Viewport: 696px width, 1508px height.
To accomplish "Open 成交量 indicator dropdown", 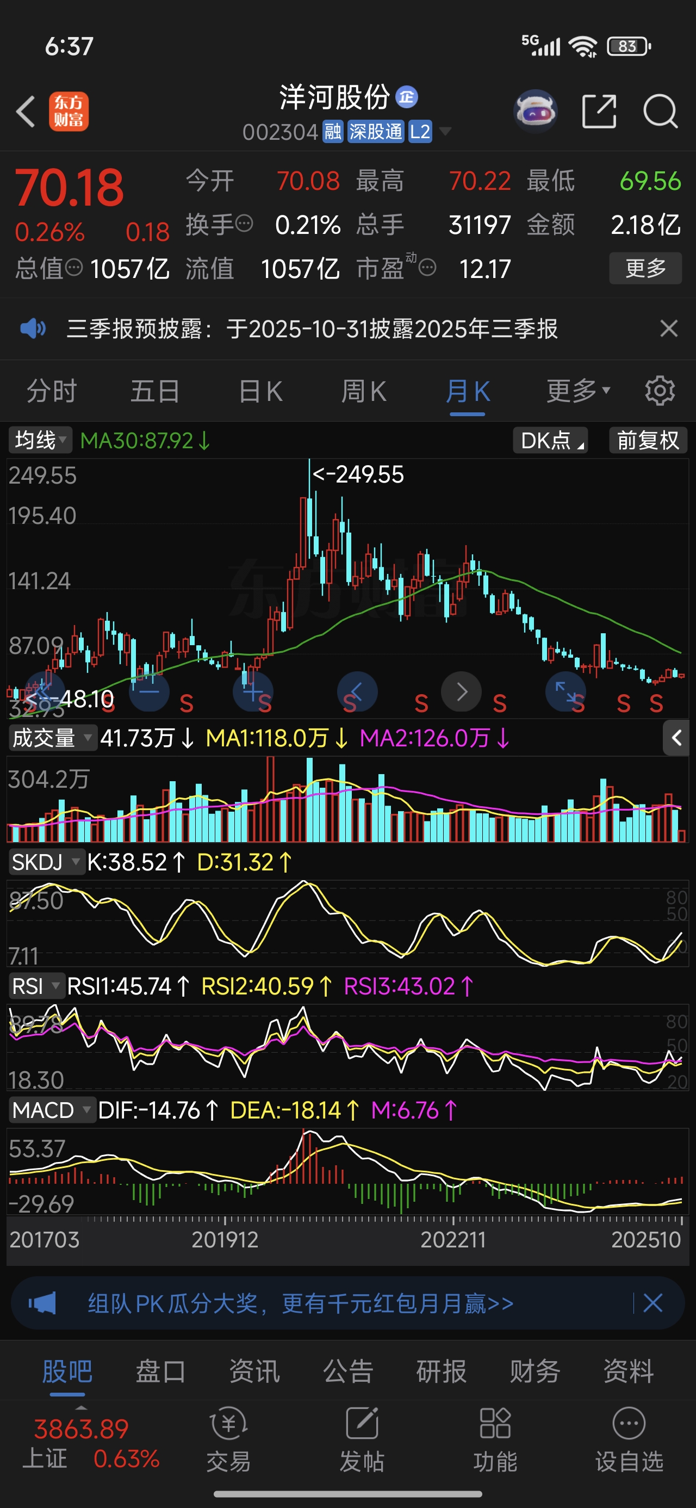I will pyautogui.click(x=52, y=738).
